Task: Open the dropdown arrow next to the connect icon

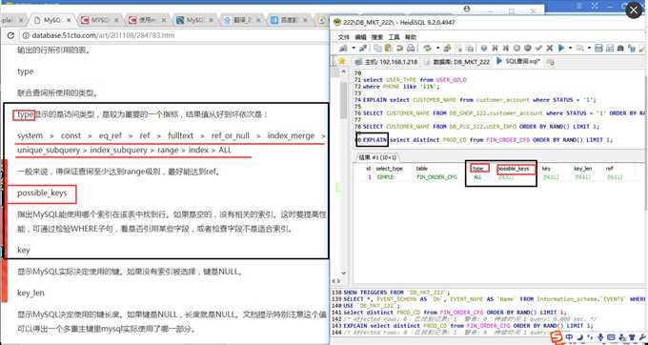Action: pos(354,48)
